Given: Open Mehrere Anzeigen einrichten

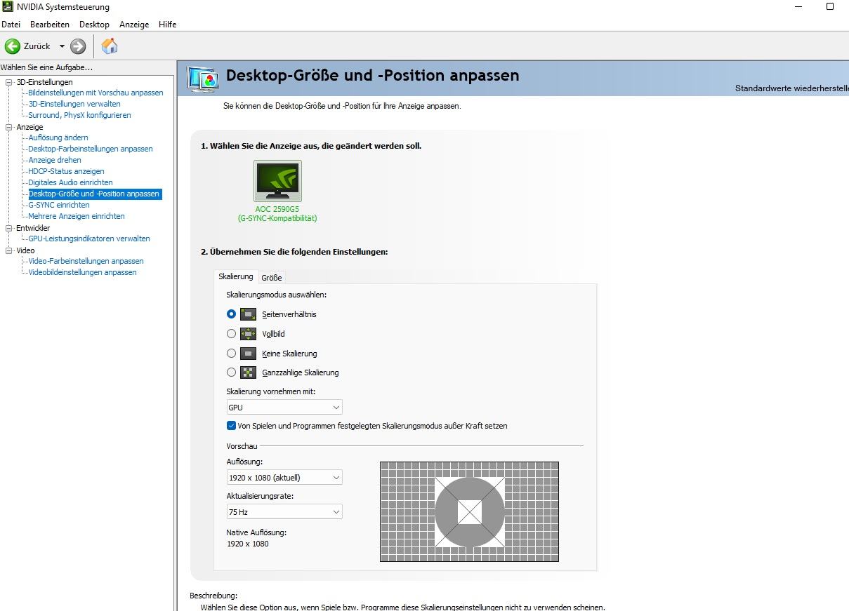Looking at the screenshot, I should coord(77,216).
